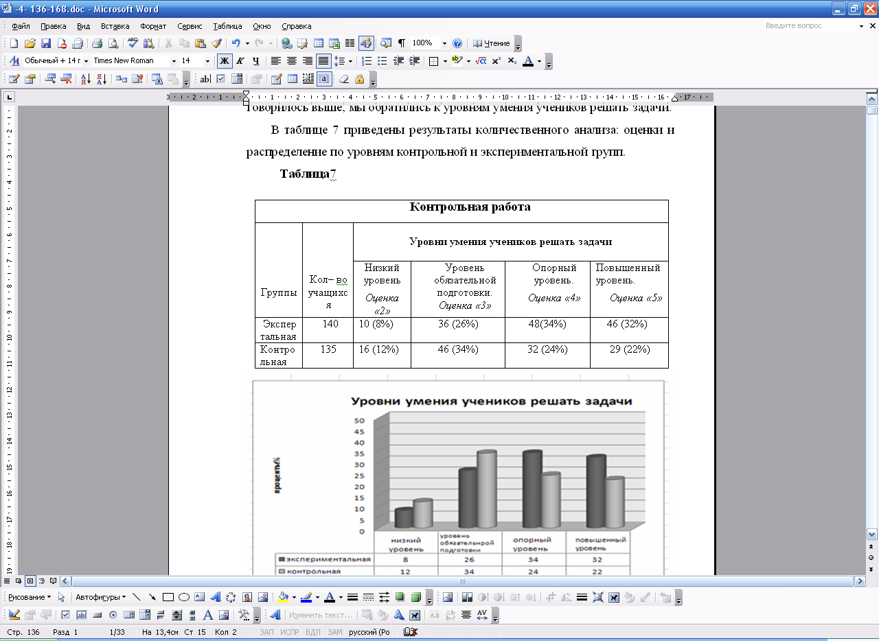Viewport: 879px width, 641px height.
Task: Click the line color brush in the Drawing toolbar
Action: click(x=306, y=597)
